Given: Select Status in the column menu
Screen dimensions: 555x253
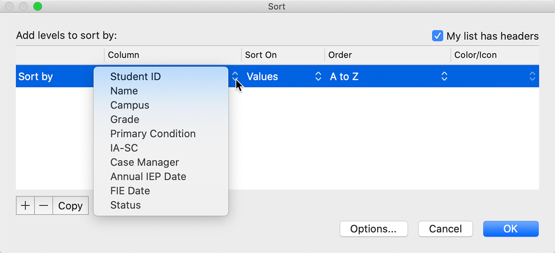Looking at the screenshot, I should [x=125, y=205].
